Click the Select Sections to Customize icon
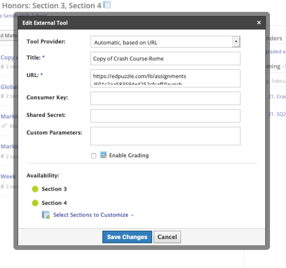The image size is (286, 268). pyautogui.click(x=46, y=215)
